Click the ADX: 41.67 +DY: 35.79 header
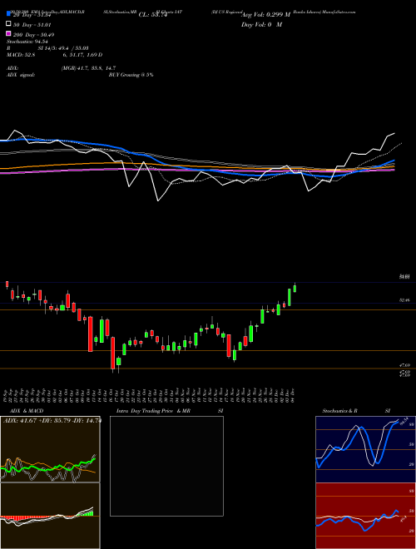The width and height of the screenshot is (416, 549). 52,420
